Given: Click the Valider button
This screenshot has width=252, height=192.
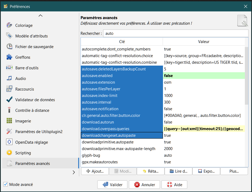Looking at the screenshot, I should 112,185.
